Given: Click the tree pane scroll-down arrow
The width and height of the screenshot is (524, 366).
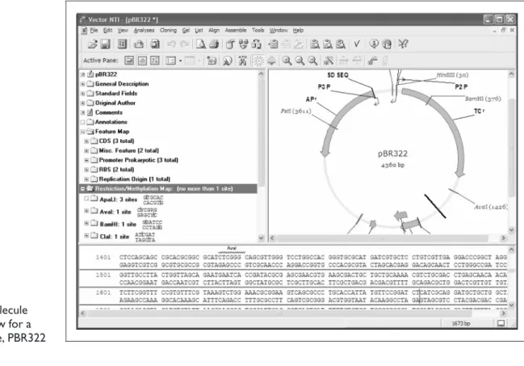Looking at the screenshot, I should point(262,238).
